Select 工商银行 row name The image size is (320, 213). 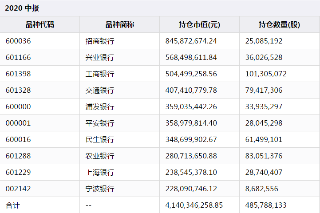click(100, 74)
